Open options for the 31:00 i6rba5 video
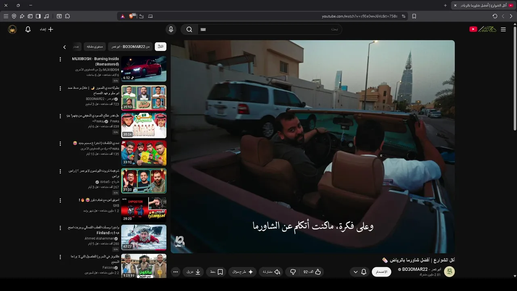 pyautogui.click(x=60, y=171)
